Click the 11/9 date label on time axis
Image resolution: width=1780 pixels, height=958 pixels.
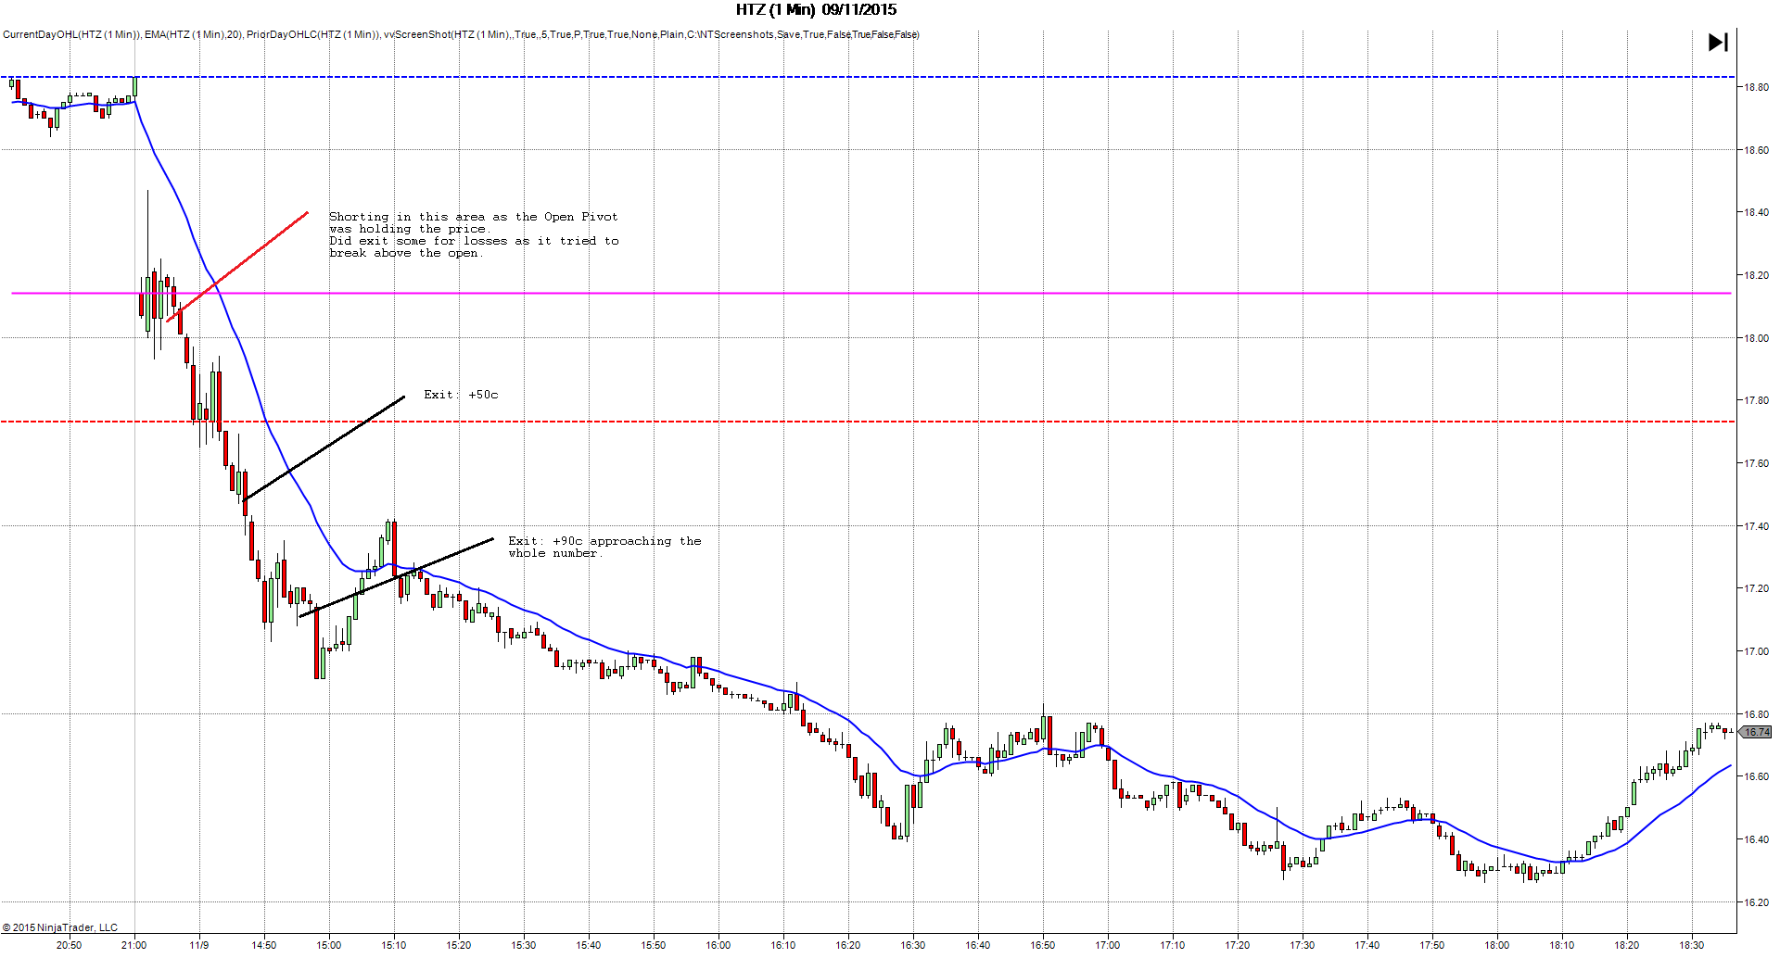[x=199, y=945]
